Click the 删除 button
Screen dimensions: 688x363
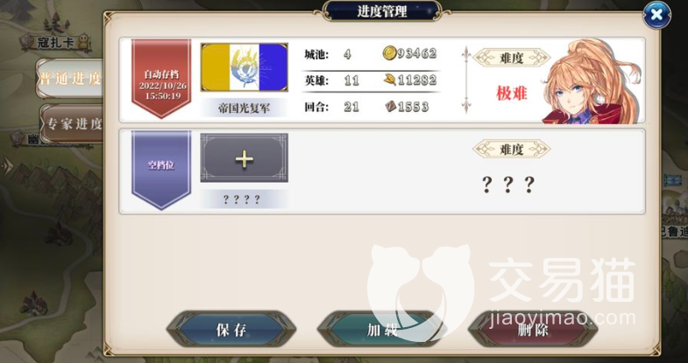click(533, 329)
